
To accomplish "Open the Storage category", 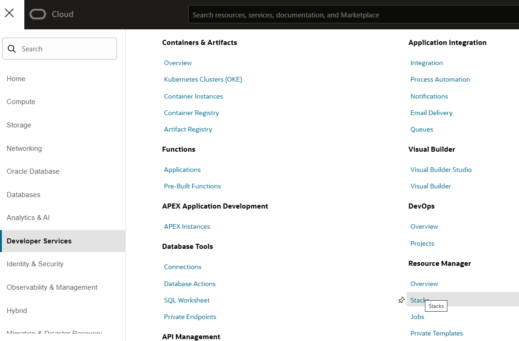I will tap(19, 125).
